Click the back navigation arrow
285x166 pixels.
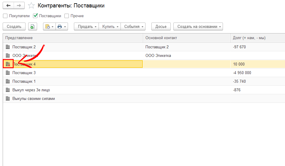[x=8, y=6]
